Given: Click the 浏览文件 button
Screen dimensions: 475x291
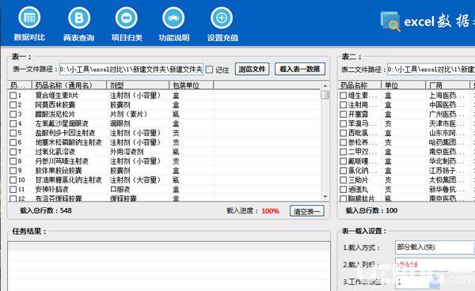Looking at the screenshot, I should coord(252,70).
